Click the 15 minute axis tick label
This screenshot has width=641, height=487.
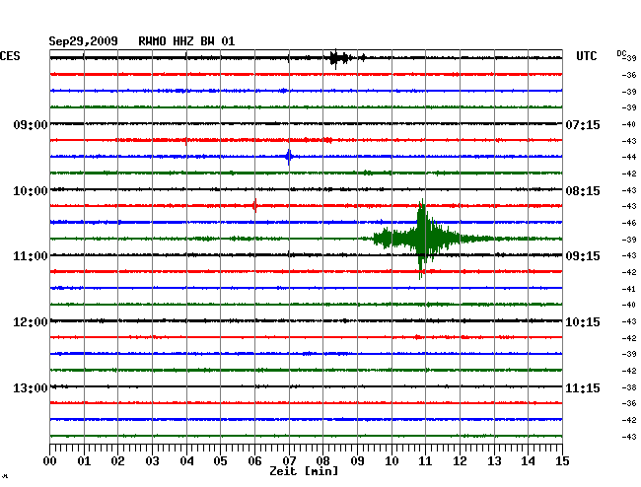point(562,461)
